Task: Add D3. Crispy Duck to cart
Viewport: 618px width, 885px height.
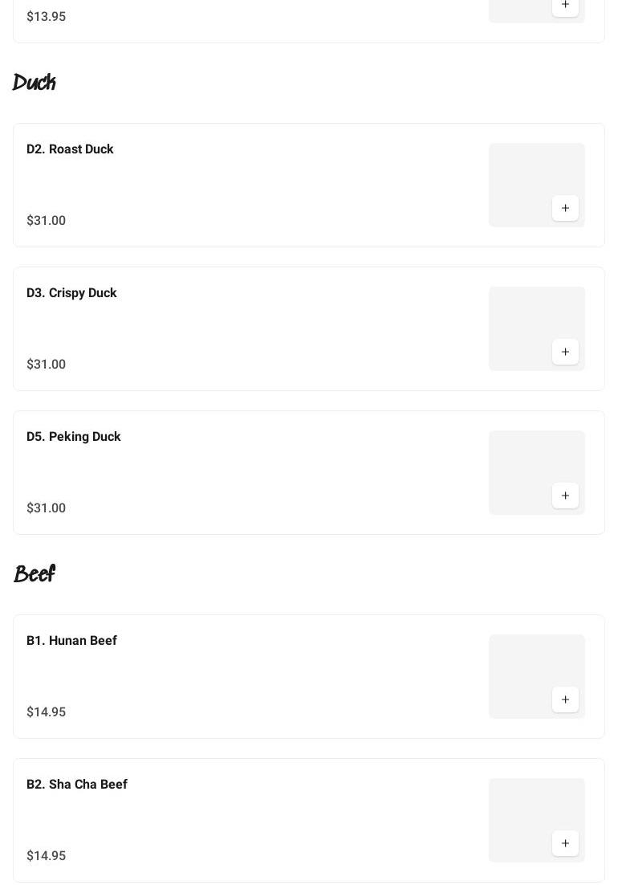Action: [565, 352]
